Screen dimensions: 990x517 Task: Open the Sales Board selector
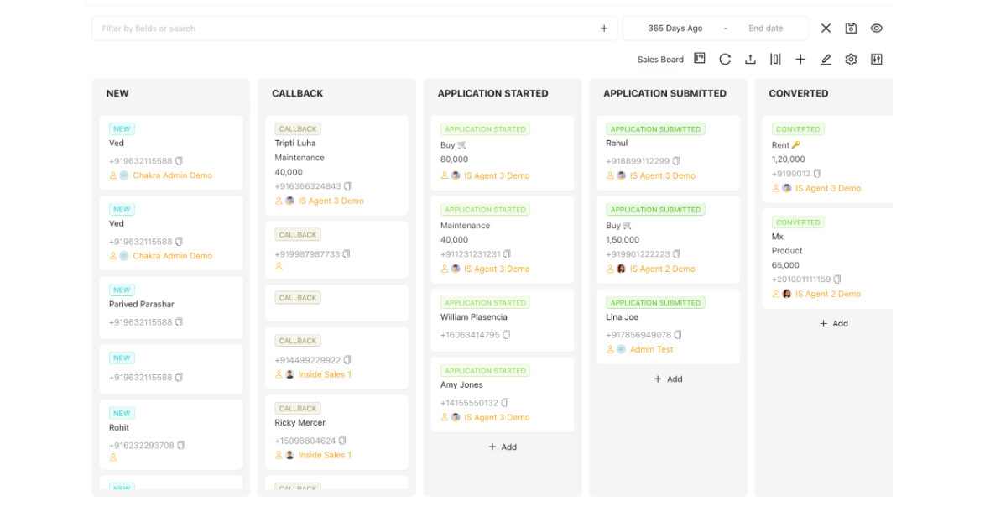(660, 59)
